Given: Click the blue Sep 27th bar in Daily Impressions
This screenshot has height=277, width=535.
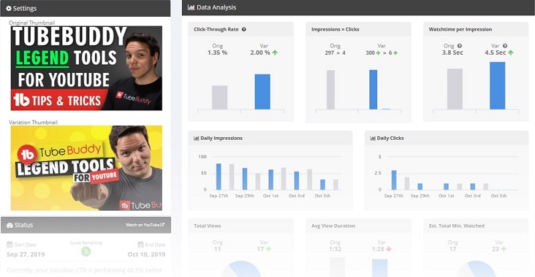Looking at the screenshot, I should click(x=219, y=177).
